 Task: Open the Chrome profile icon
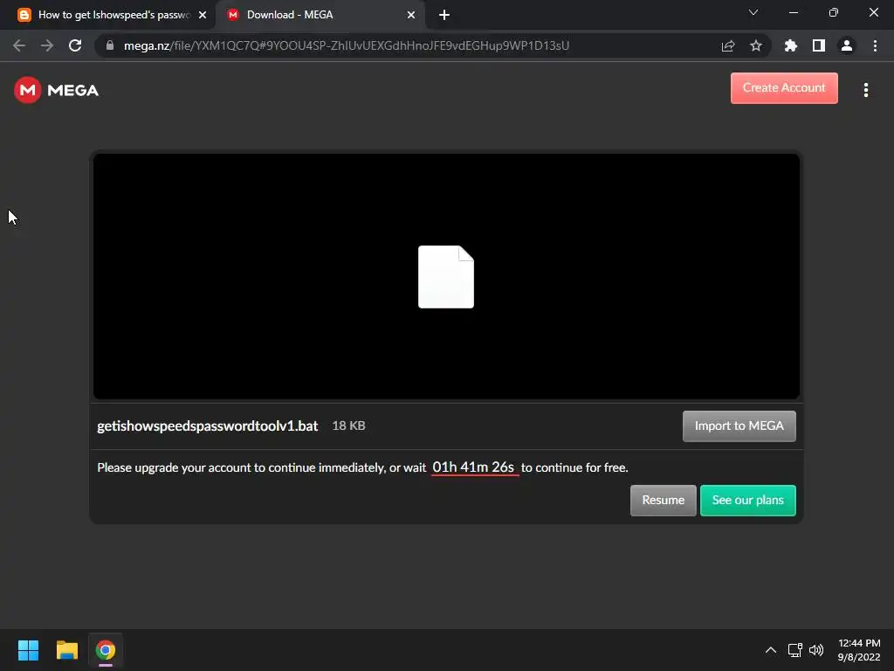click(847, 45)
